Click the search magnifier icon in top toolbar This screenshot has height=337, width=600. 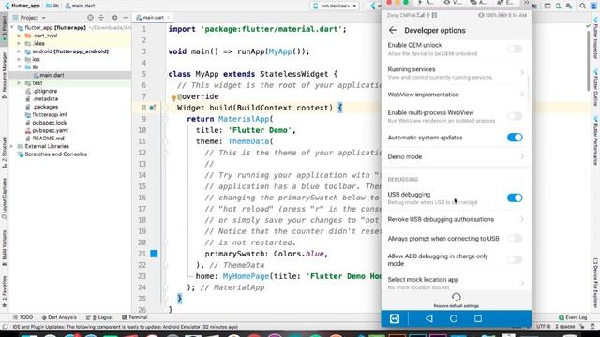(582, 6)
